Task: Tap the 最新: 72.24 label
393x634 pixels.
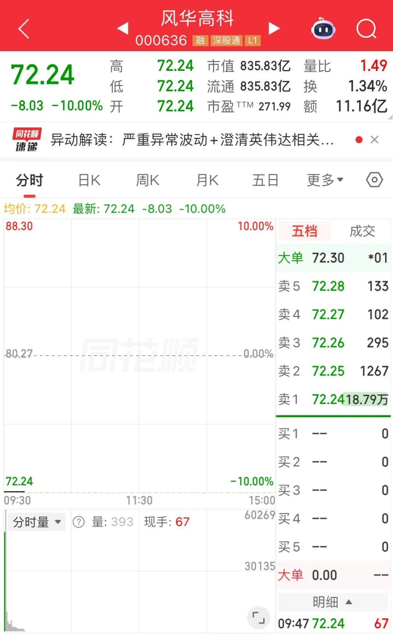Action: 103,209
